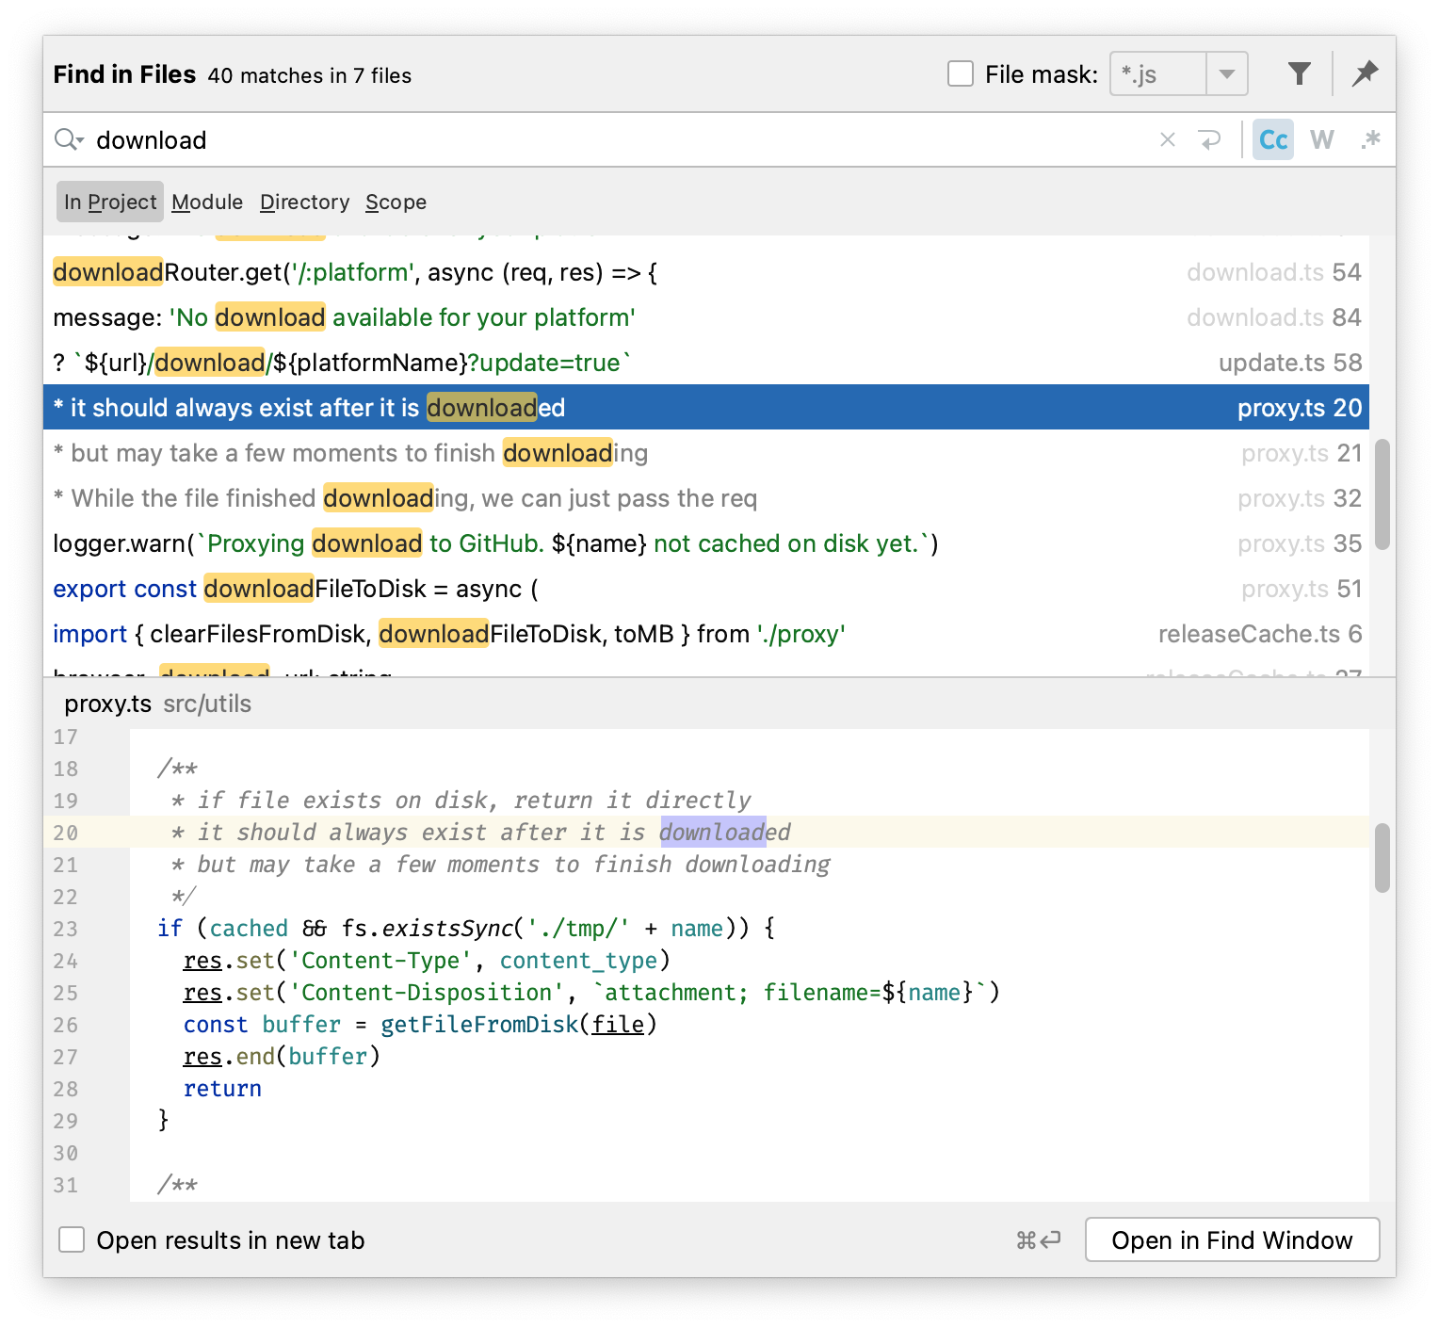Click '40 matches in 7 files' text
The image size is (1439, 1328).
tap(310, 75)
